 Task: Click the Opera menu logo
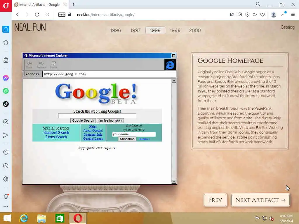[x=6, y=6]
